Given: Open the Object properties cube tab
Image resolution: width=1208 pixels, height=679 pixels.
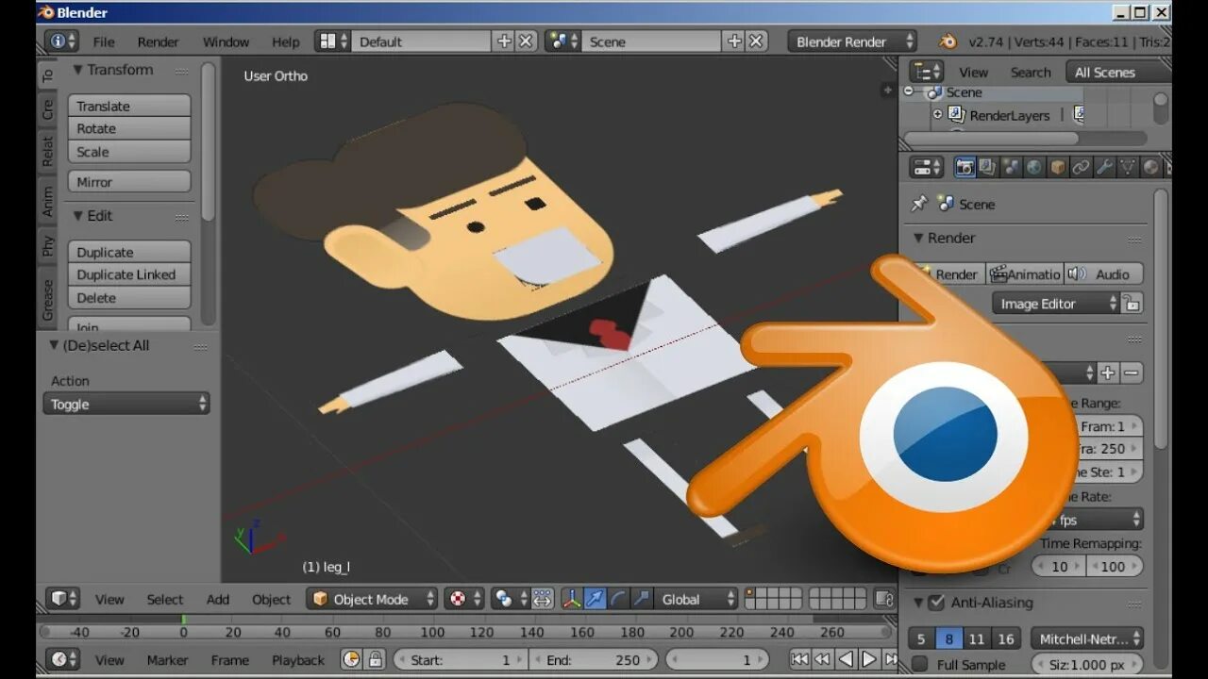Looking at the screenshot, I should coord(1058,167).
